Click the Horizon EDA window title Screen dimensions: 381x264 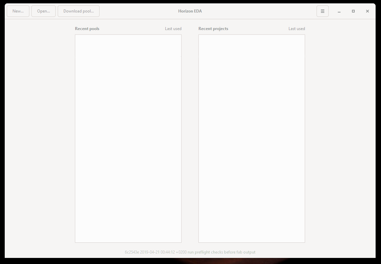(190, 11)
